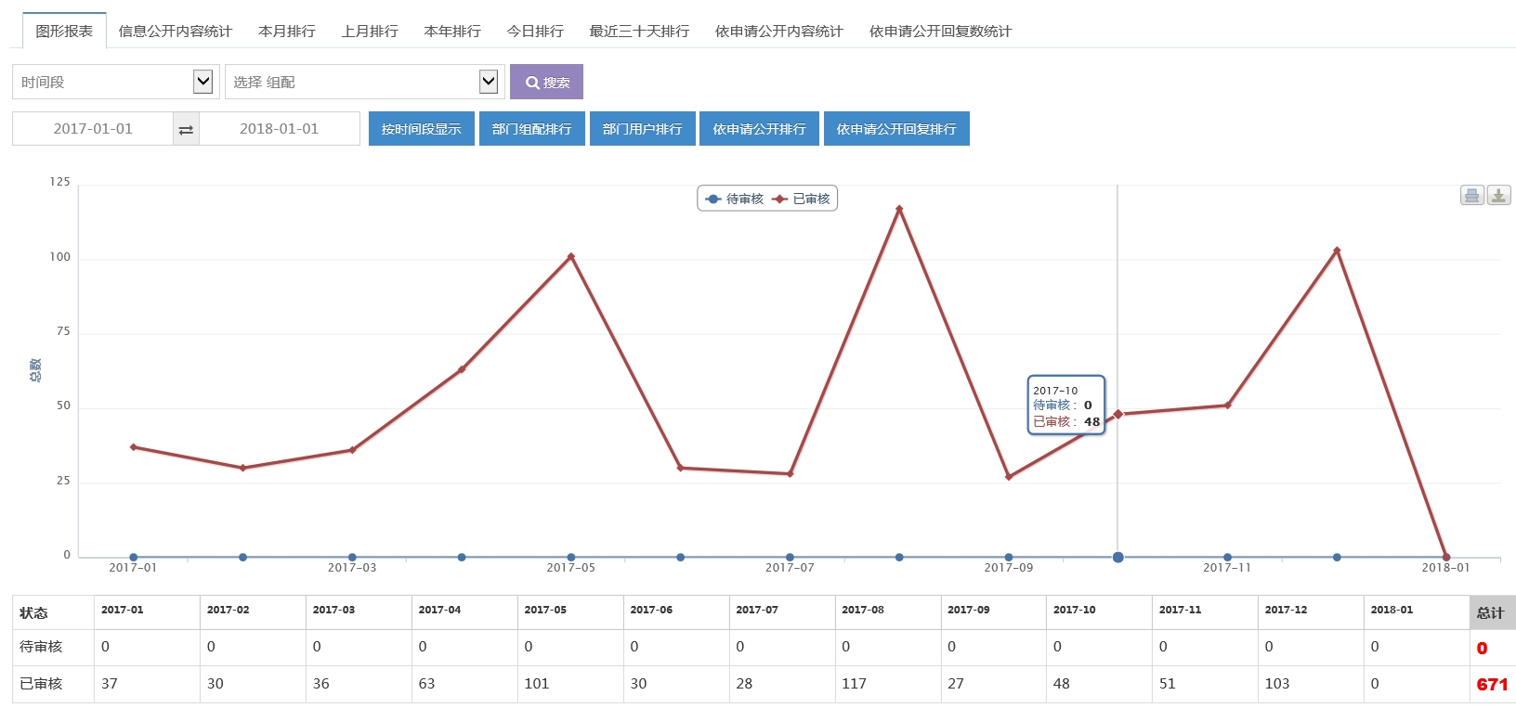Click table header 2017-10
Screen dimensions: 1516x721
pos(1075,610)
